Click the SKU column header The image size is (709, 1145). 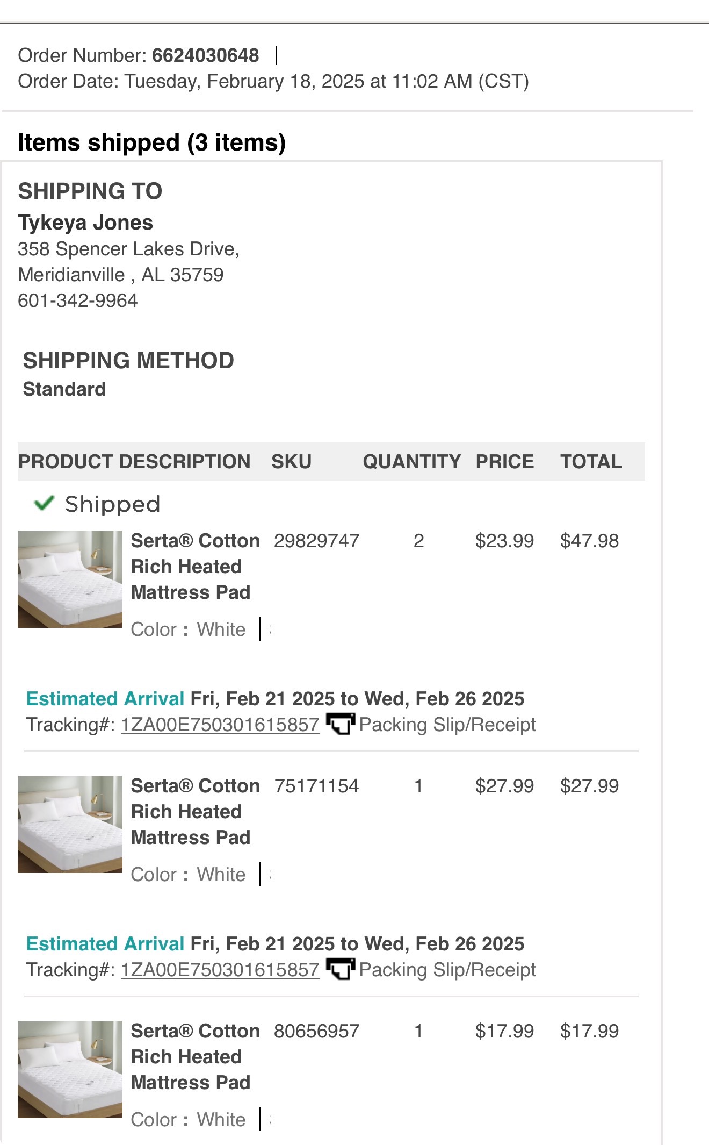tap(291, 462)
